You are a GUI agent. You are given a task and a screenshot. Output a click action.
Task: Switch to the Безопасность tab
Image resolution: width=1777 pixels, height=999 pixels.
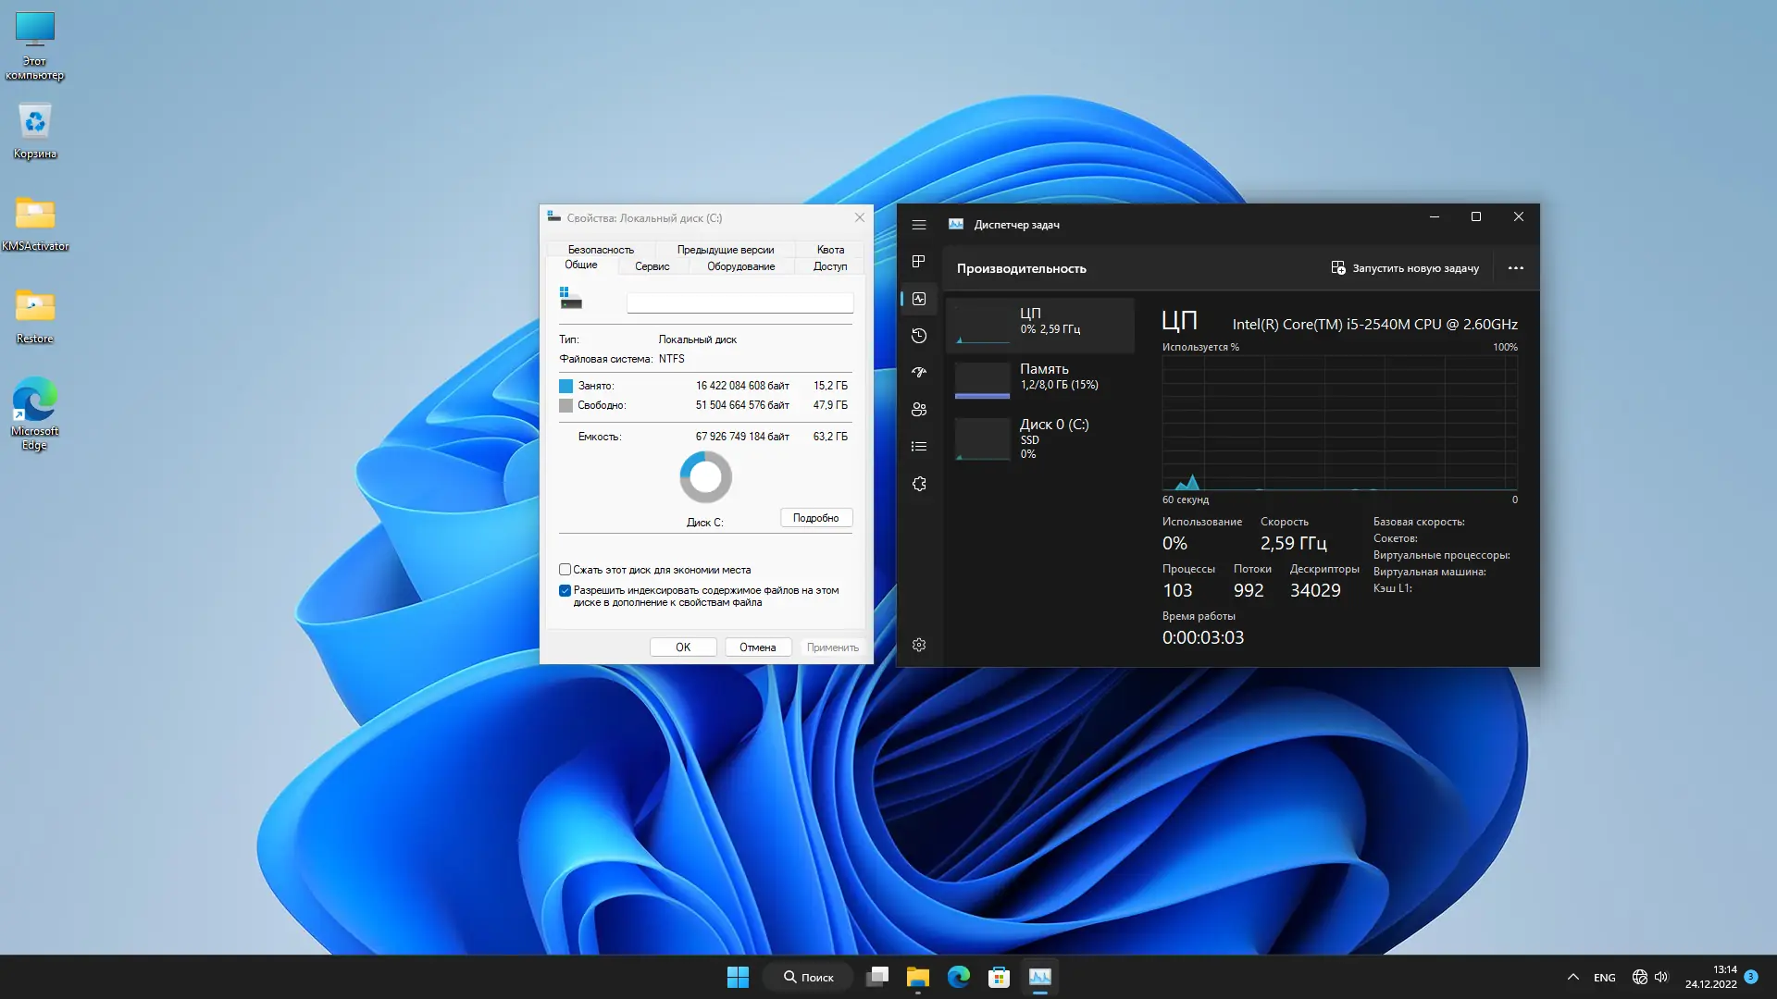click(601, 250)
